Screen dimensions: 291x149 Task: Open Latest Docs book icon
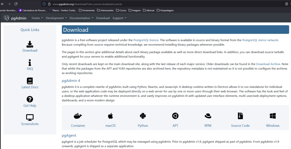[x=30, y=81]
